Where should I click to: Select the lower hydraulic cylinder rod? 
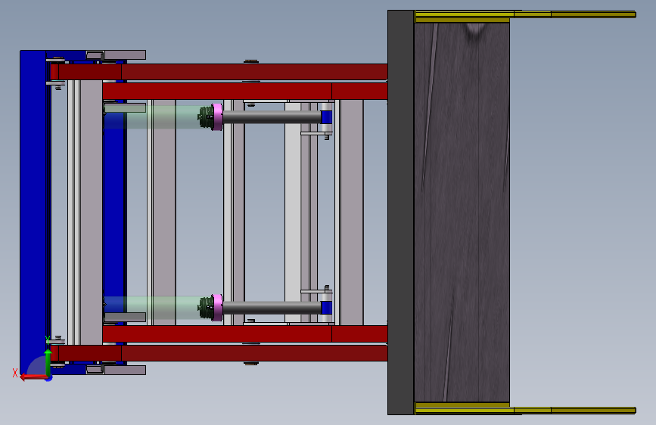point(272,308)
